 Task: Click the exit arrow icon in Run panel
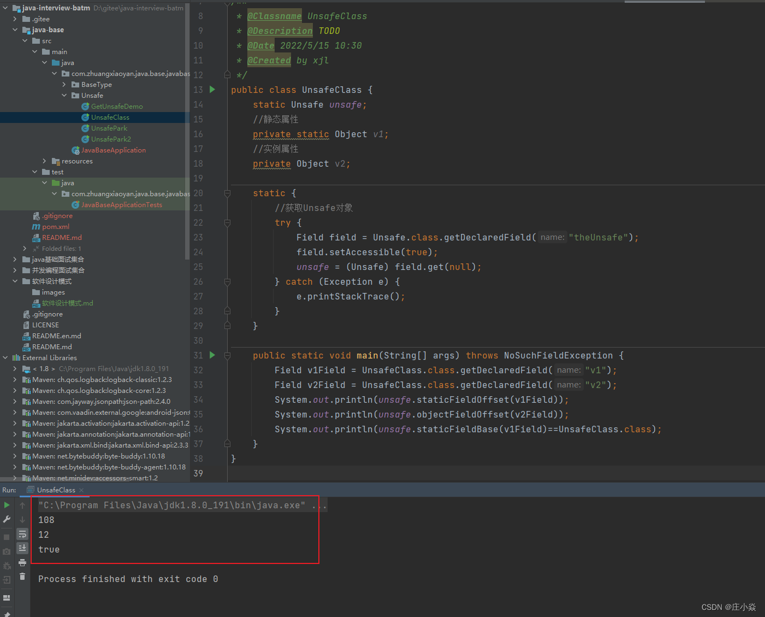click(7, 580)
